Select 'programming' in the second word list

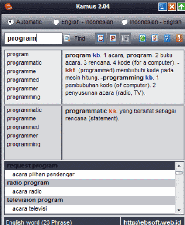(24, 144)
